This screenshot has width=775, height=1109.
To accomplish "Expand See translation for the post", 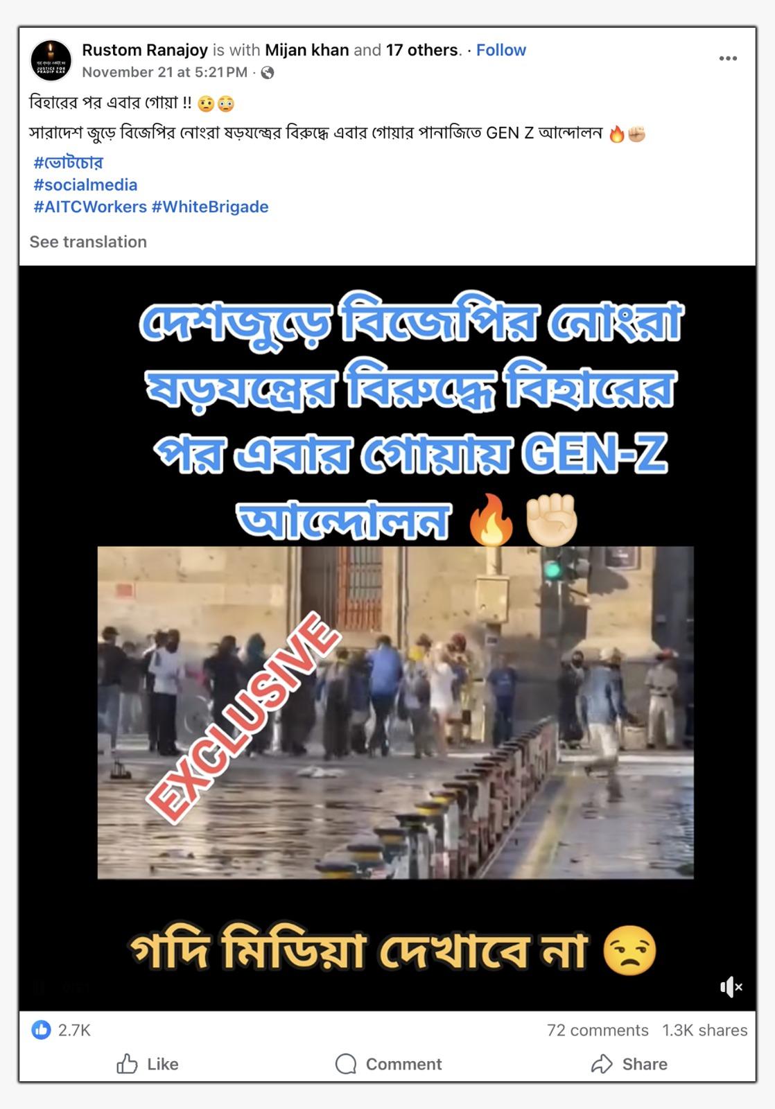I will [88, 242].
